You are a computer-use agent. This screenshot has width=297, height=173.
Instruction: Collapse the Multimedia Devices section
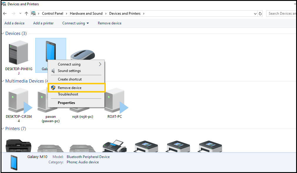3,81
